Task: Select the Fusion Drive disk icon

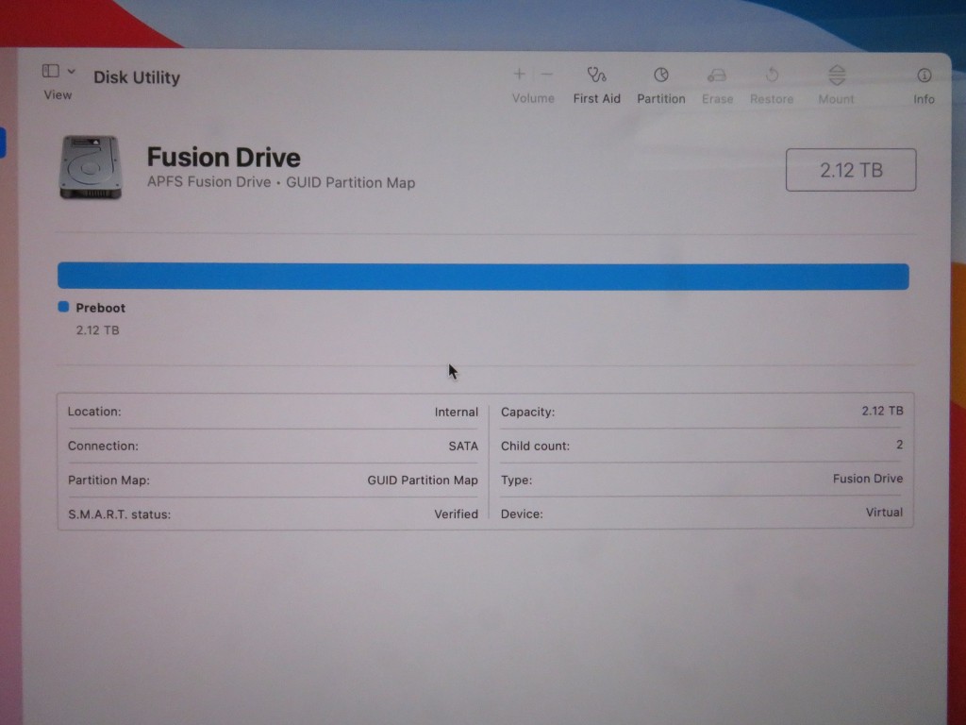Action: [91, 167]
